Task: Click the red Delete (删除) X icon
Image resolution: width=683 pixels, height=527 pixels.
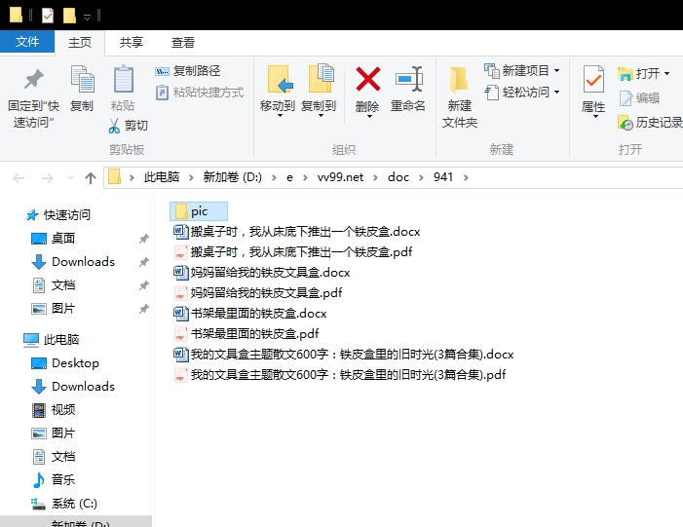Action: [x=368, y=79]
